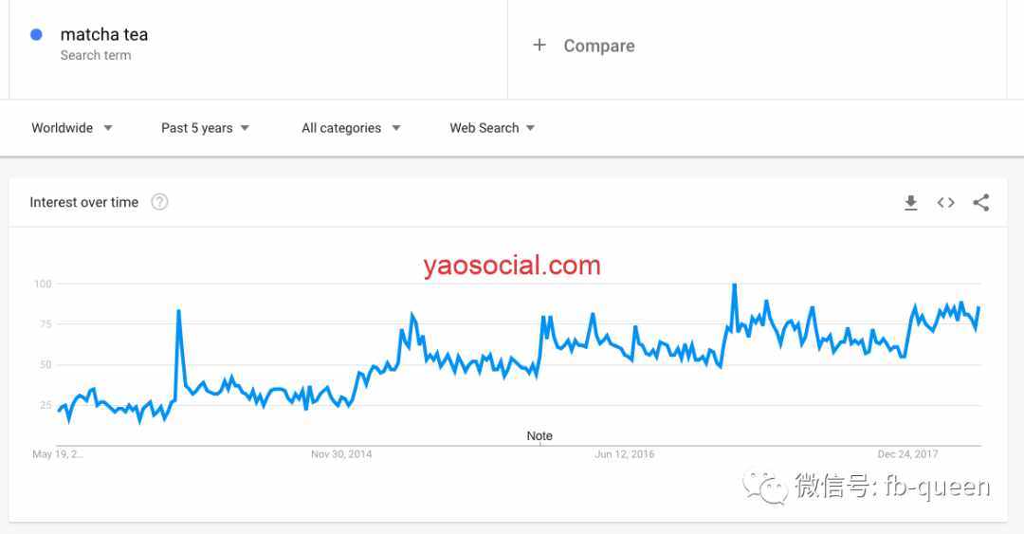Open the Past 5 years dropdown
Screen dimensions: 1024x534
pyautogui.click(x=205, y=128)
